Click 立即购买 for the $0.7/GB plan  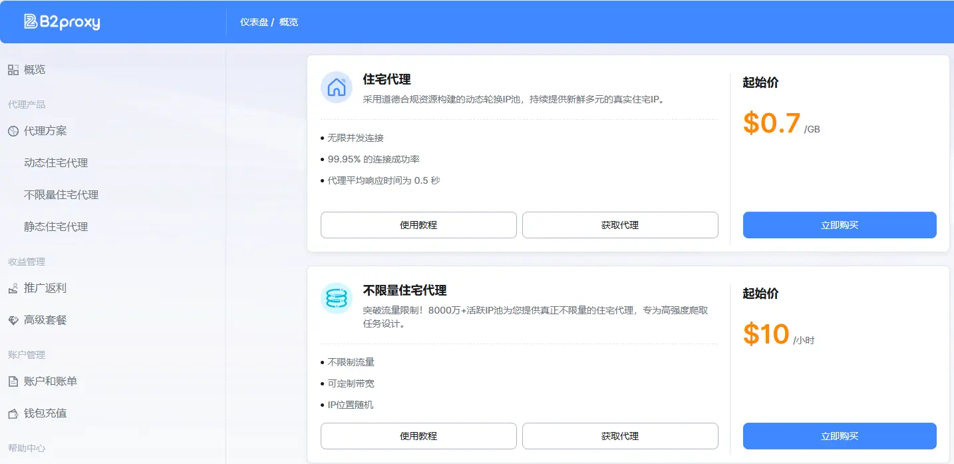tap(840, 225)
